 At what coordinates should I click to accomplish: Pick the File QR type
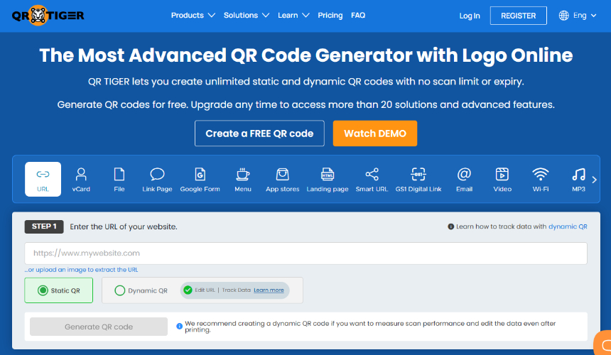(x=119, y=179)
